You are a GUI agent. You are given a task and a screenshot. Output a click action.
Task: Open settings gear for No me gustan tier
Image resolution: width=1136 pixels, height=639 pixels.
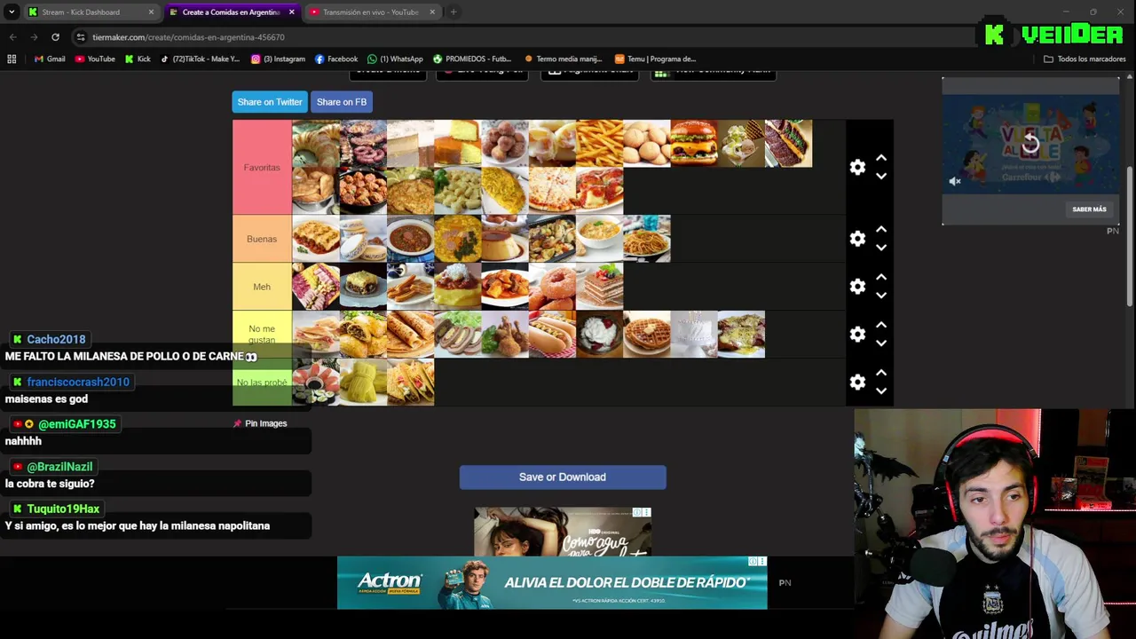click(857, 335)
